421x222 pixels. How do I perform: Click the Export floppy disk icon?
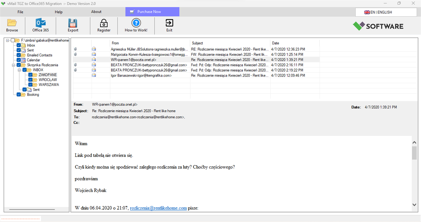[73, 23]
